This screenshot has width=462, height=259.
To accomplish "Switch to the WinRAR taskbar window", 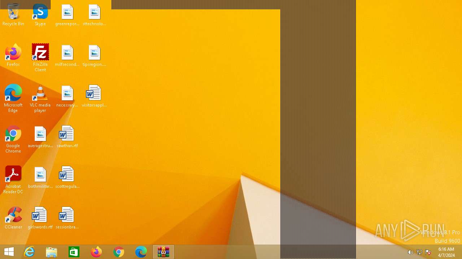I will click(164, 252).
